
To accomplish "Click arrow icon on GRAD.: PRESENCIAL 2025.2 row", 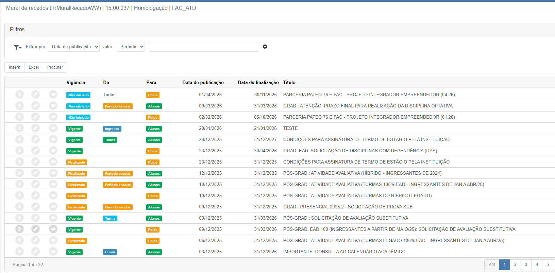I will [19, 207].
